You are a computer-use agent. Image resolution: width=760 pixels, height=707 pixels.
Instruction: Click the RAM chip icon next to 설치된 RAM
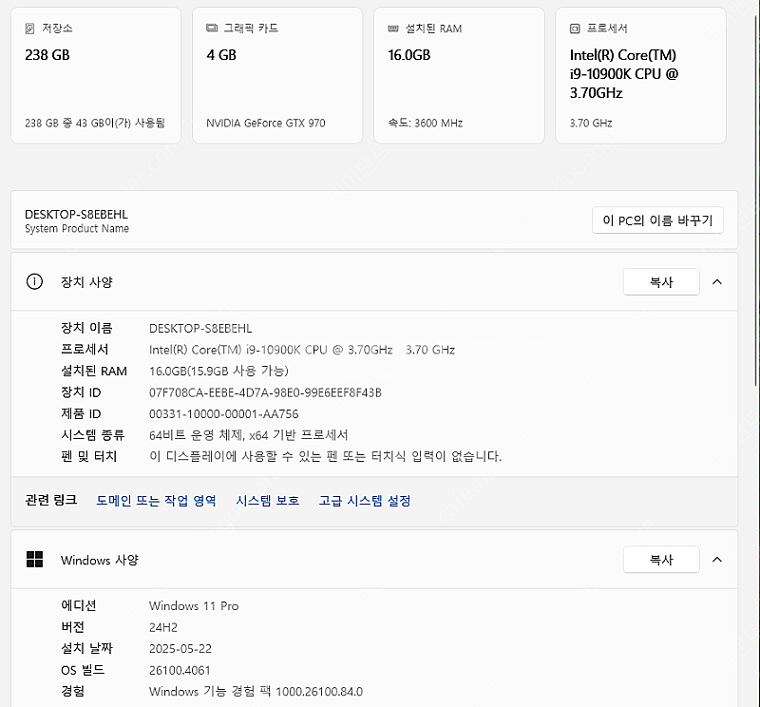point(393,29)
